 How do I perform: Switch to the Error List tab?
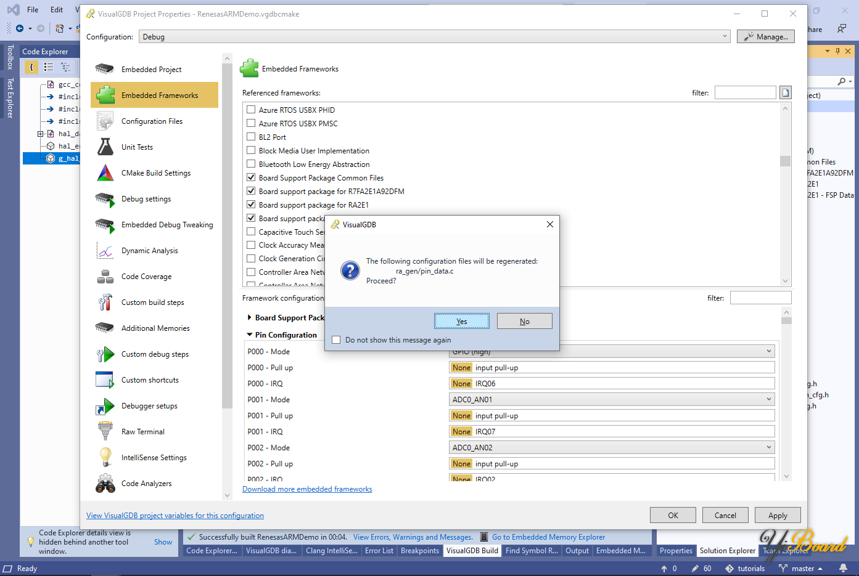click(379, 551)
